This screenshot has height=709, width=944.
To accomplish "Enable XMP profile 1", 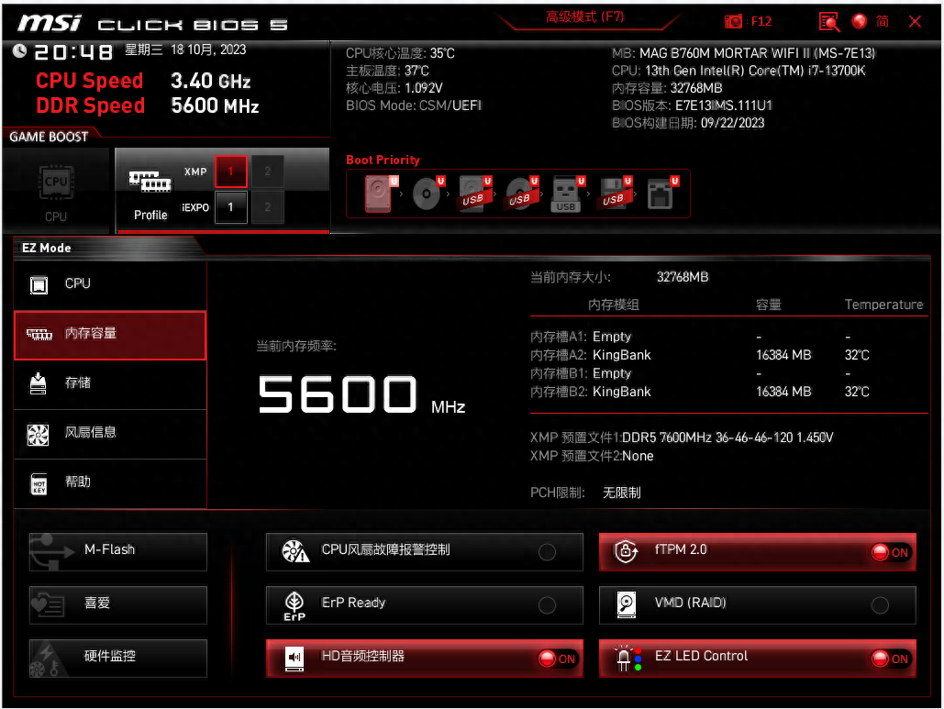I will coord(230,172).
